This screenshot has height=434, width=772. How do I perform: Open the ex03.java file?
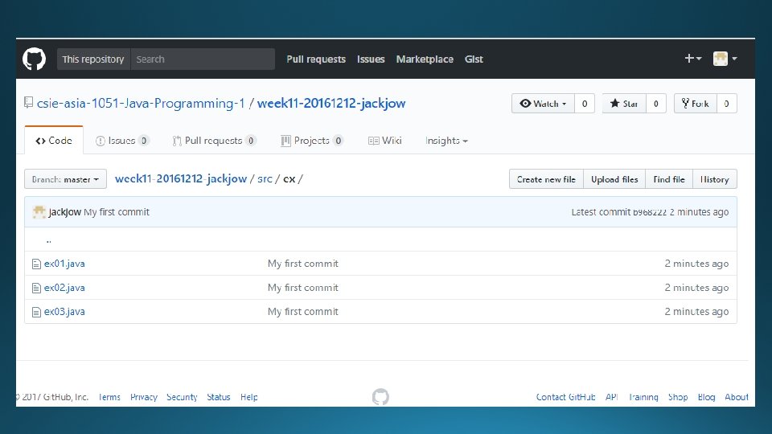tap(64, 312)
